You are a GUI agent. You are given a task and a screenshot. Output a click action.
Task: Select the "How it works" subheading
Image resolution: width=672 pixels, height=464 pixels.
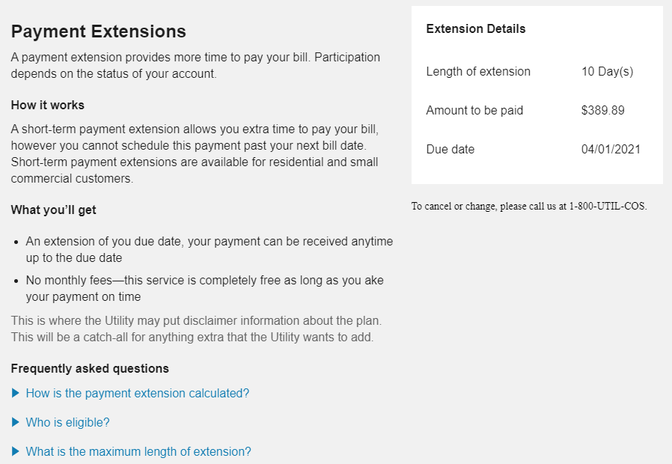[47, 105]
